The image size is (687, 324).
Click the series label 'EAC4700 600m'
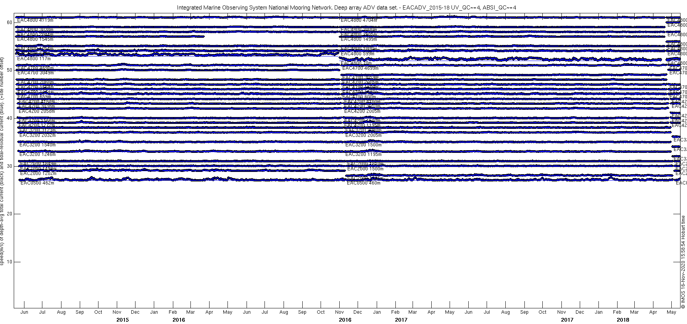(x=360, y=97)
